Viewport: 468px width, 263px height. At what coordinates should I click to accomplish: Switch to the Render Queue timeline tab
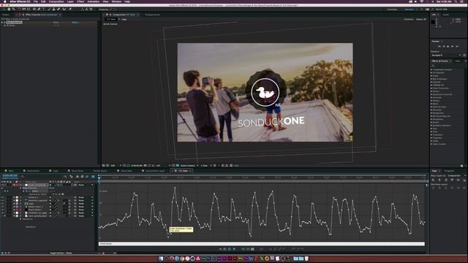[100, 171]
